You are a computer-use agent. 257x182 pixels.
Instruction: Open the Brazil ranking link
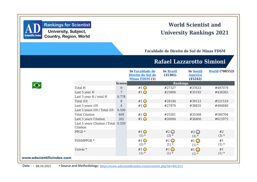point(172,71)
